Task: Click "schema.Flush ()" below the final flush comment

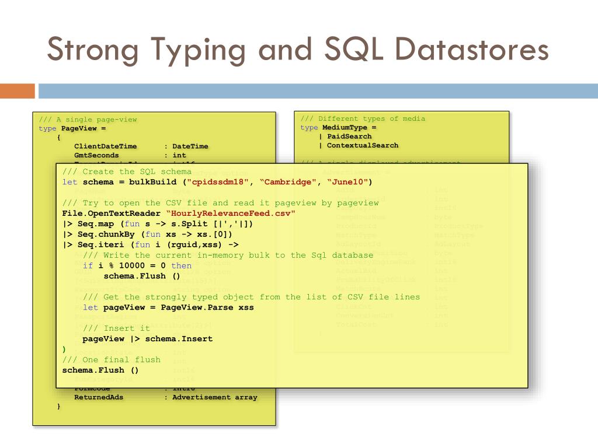Action: (100, 370)
